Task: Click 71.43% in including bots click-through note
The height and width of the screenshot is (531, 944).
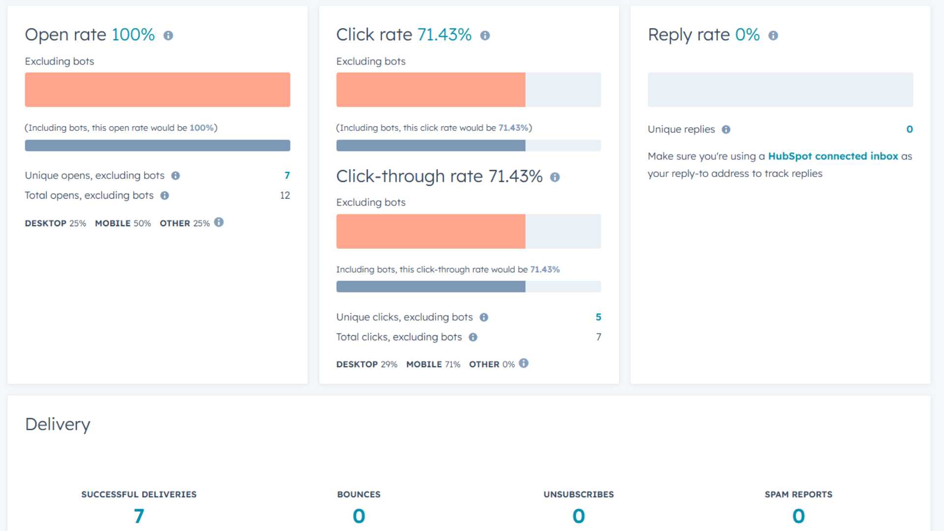Action: [545, 269]
